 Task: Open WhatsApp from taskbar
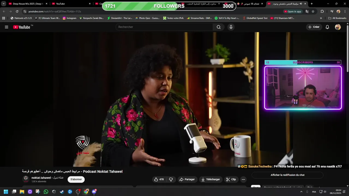pyautogui.click(x=46, y=192)
